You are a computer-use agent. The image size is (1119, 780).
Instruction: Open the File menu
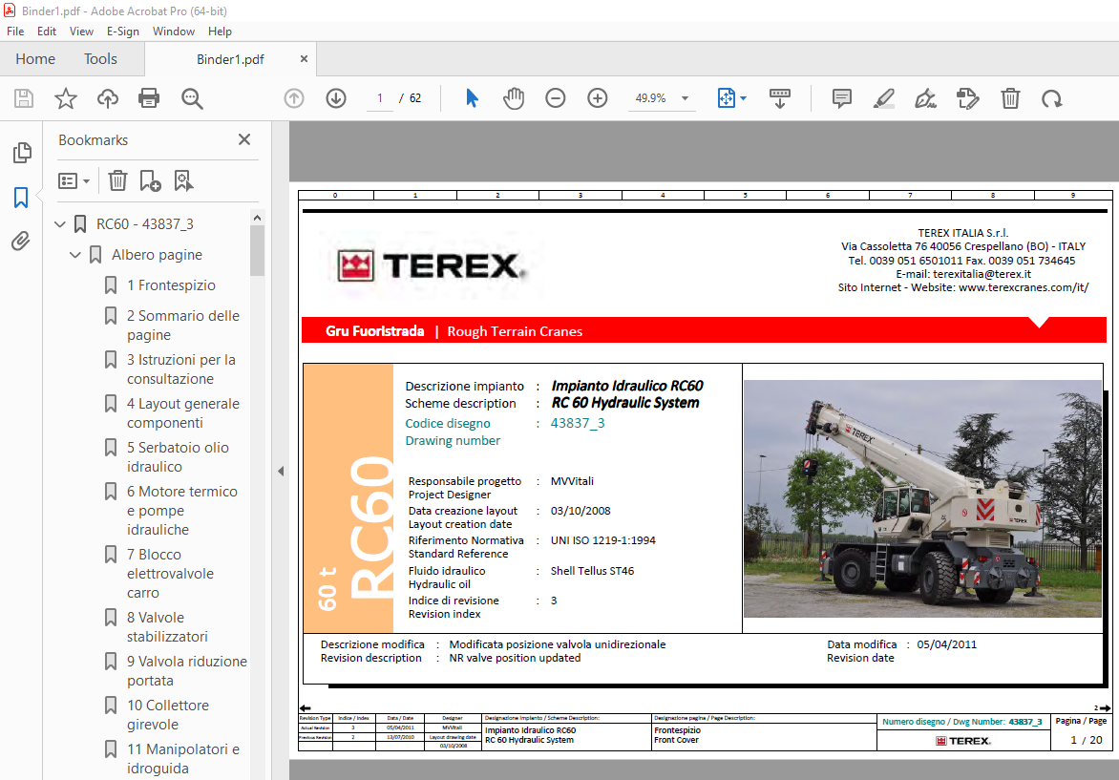click(x=15, y=32)
